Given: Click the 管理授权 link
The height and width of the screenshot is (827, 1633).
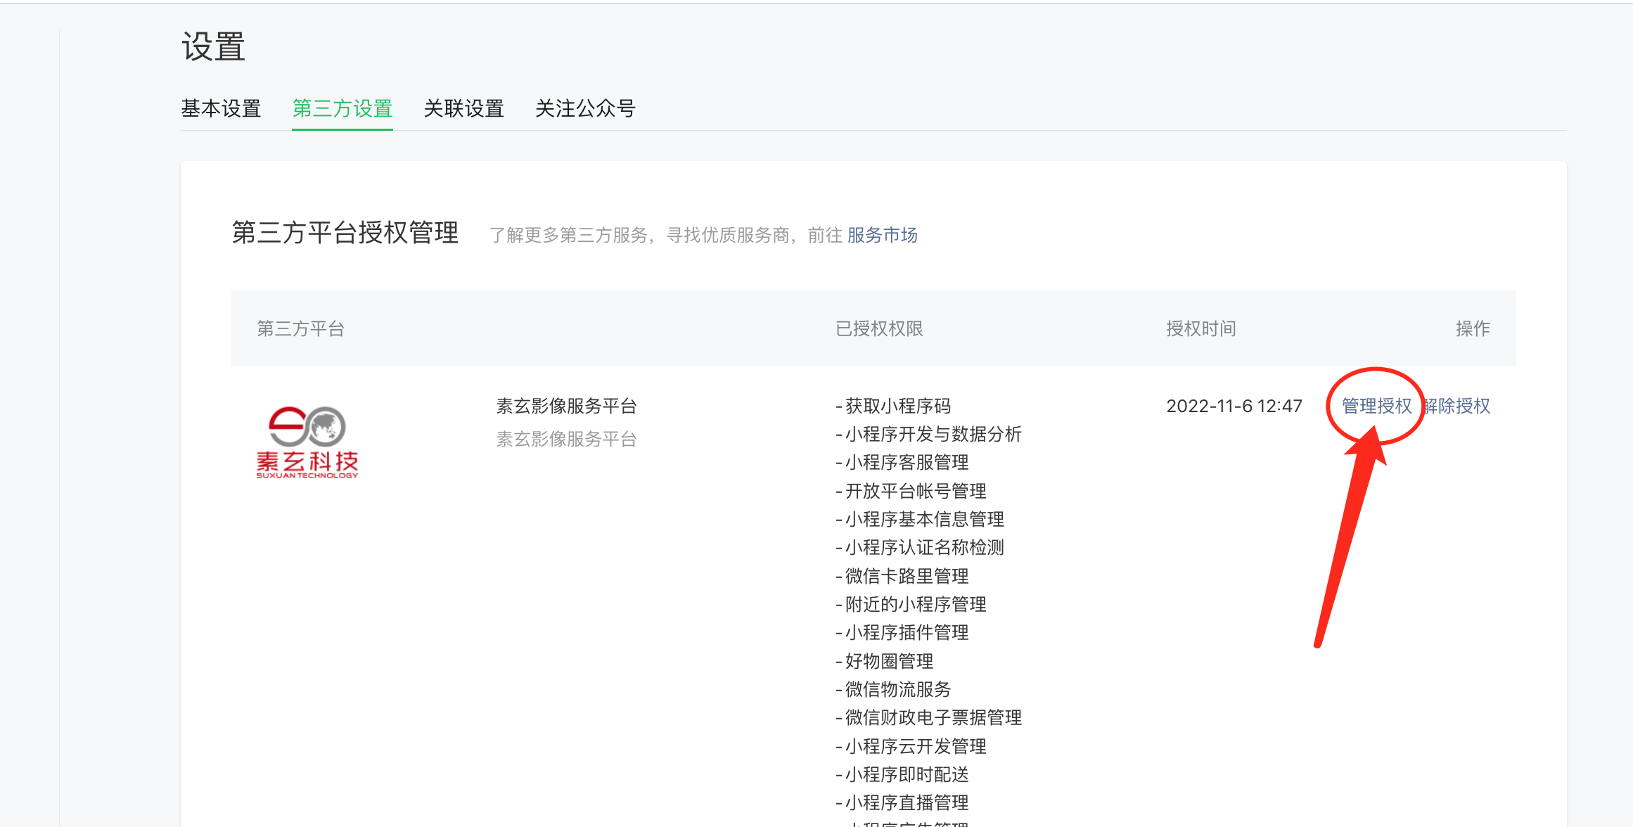Looking at the screenshot, I should point(1376,406).
